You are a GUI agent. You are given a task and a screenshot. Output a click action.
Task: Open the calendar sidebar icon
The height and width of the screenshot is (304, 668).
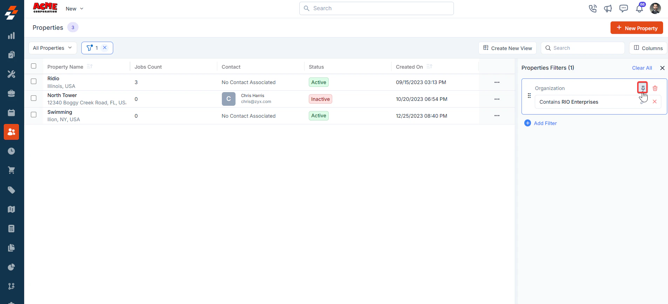coord(11,112)
